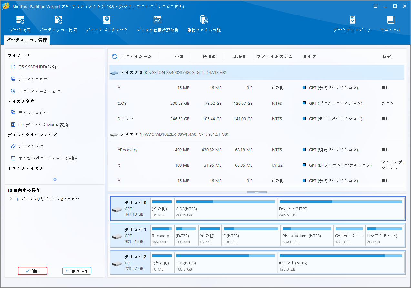The image size is (411, 288).
Task: Apply pending operations with 適用
Action: coord(33,271)
